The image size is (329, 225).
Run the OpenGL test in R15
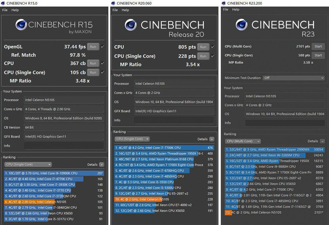click(x=93, y=47)
